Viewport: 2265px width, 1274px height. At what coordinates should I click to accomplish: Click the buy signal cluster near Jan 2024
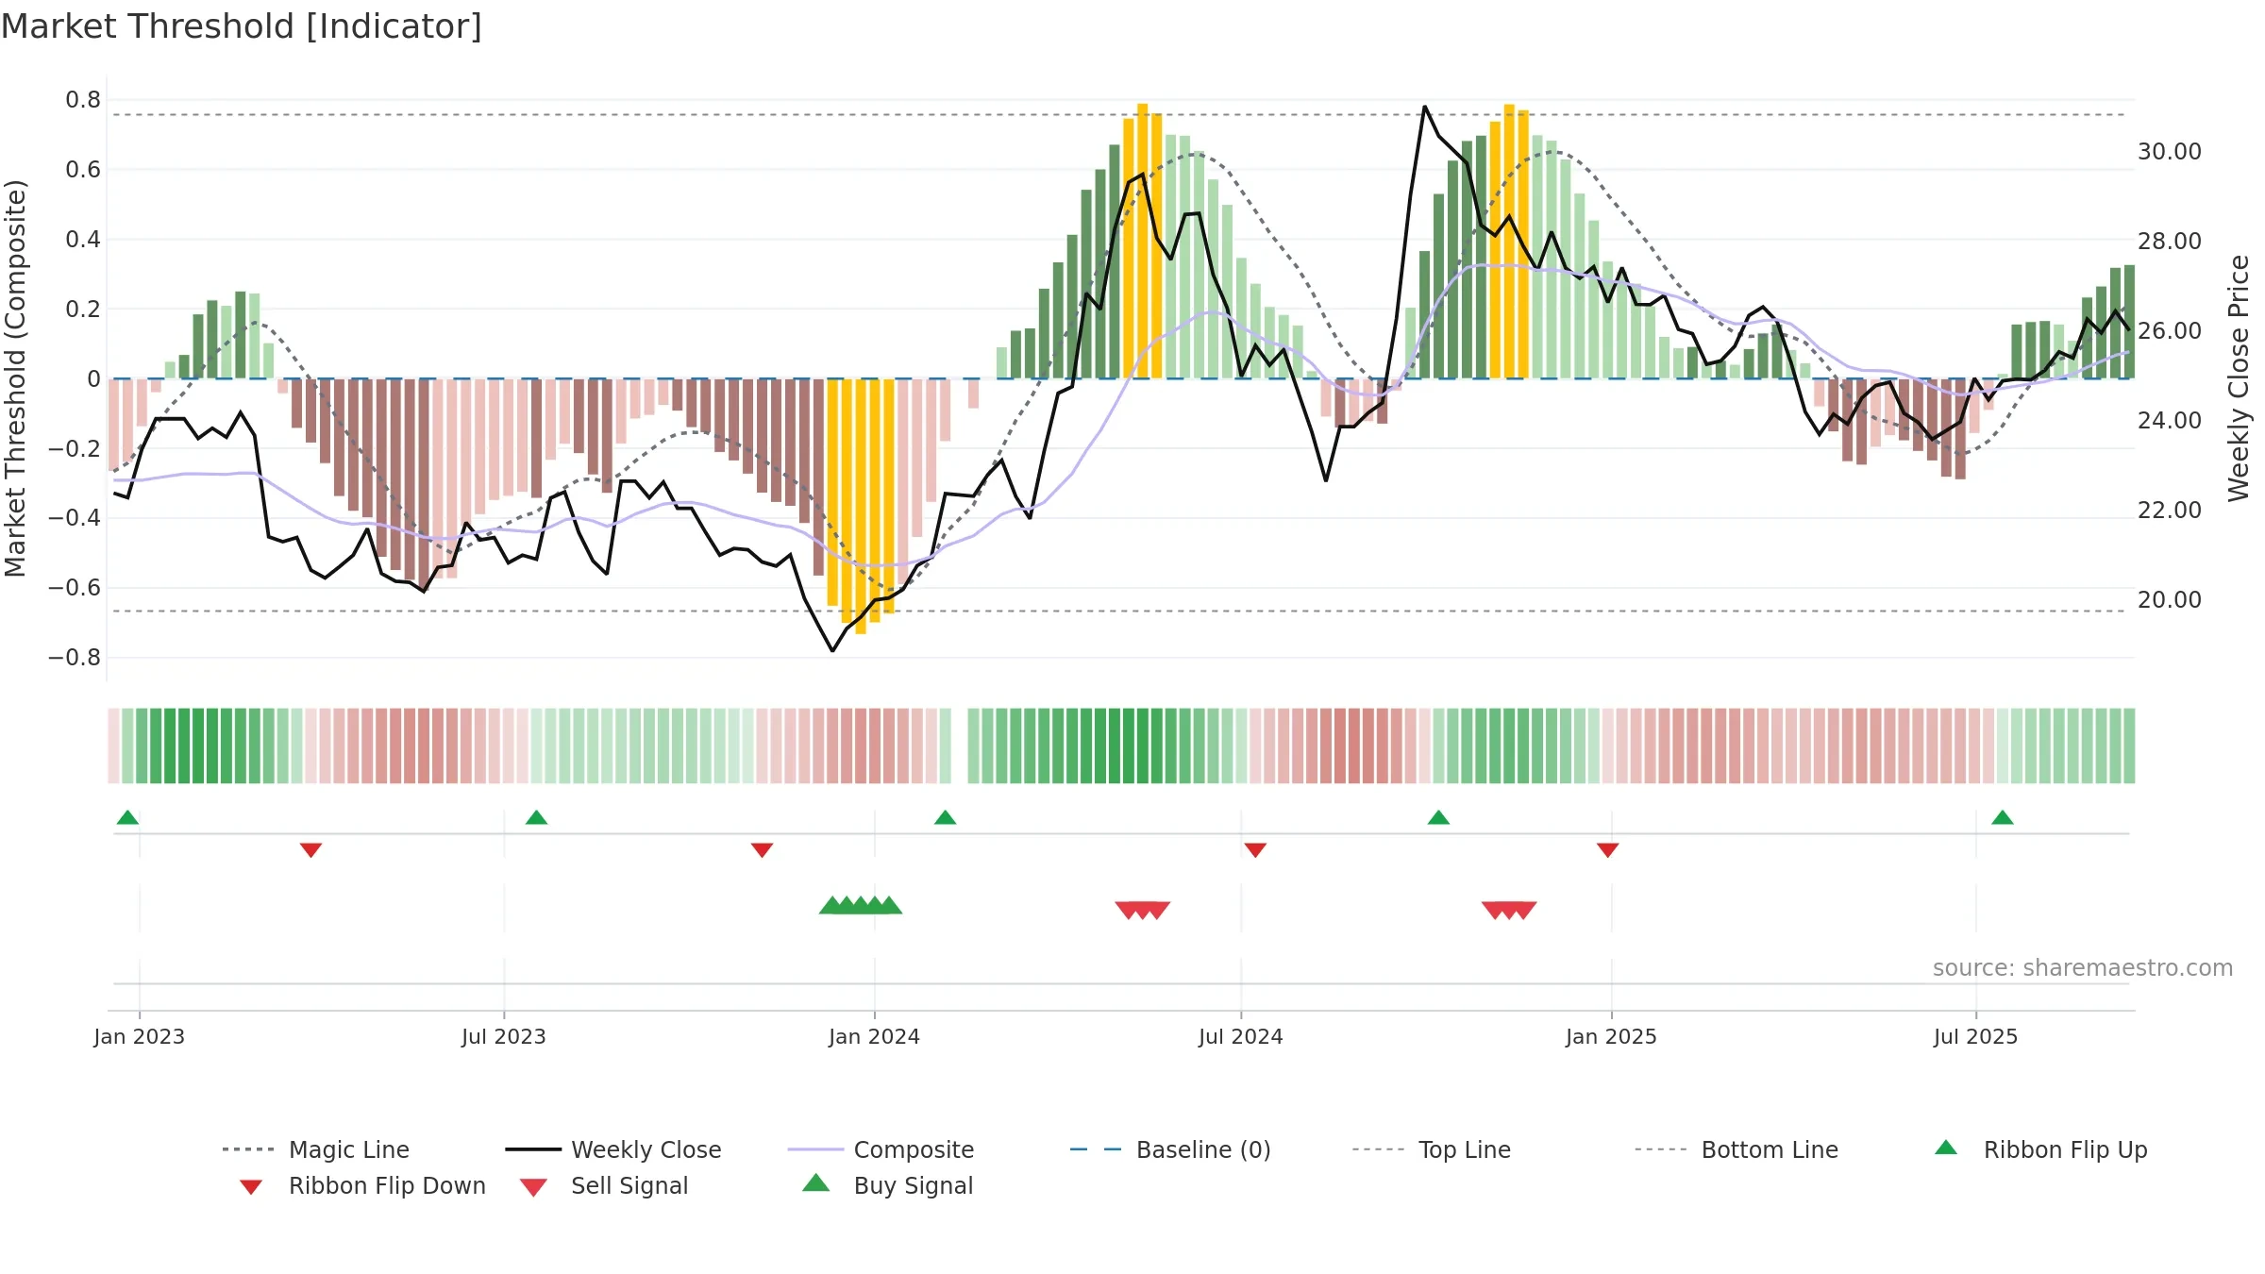tap(861, 905)
